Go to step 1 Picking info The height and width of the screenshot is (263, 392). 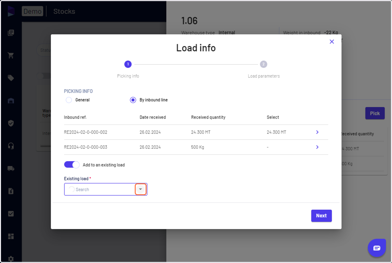(x=128, y=64)
